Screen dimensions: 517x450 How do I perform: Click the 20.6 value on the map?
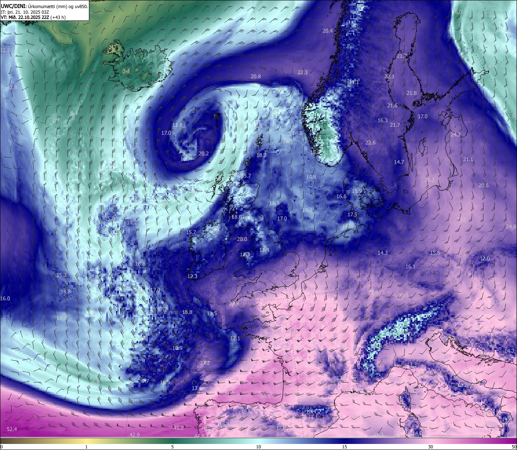click(x=483, y=186)
